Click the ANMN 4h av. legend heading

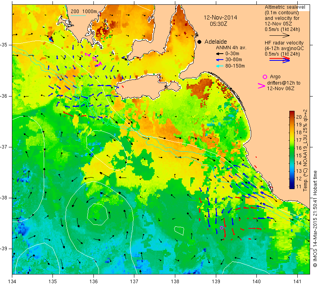click(231, 48)
